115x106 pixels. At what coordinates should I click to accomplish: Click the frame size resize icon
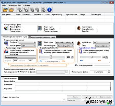point(6,51)
